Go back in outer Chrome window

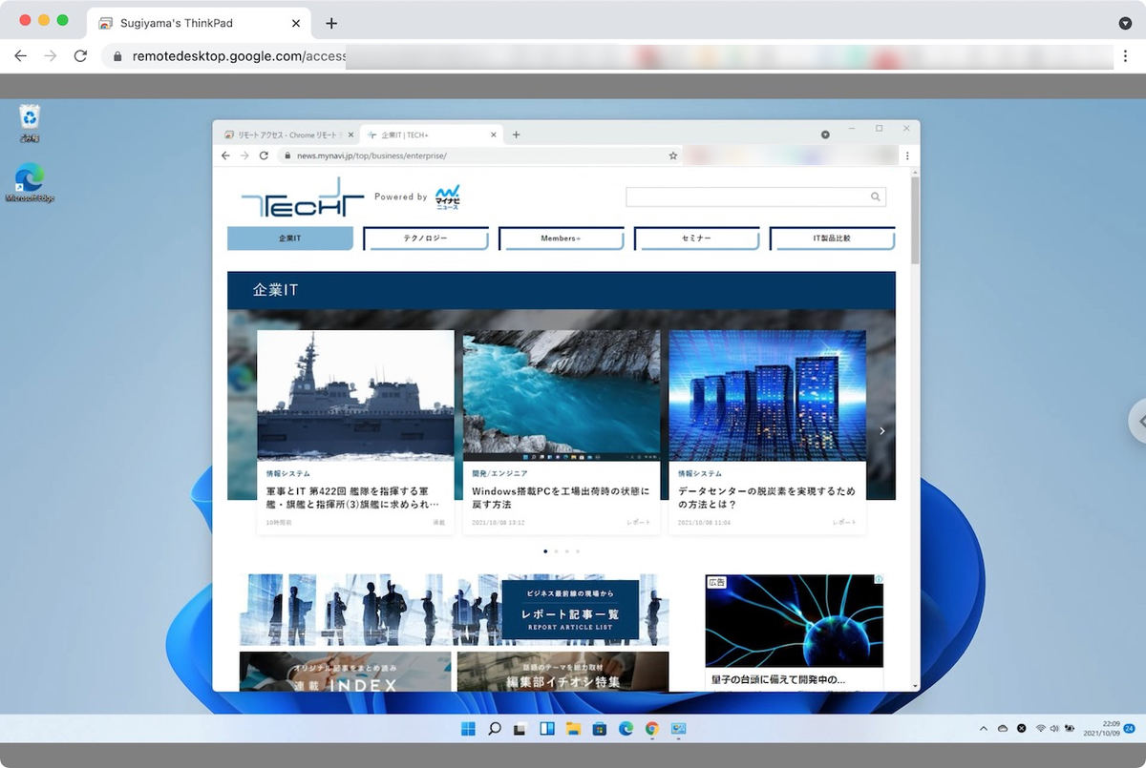point(20,56)
